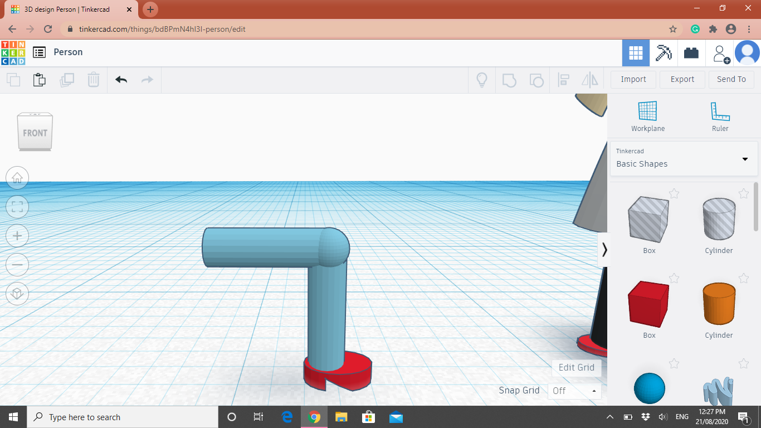The width and height of the screenshot is (761, 428).
Task: Open the designs list icon beside Person
Action: [39, 52]
